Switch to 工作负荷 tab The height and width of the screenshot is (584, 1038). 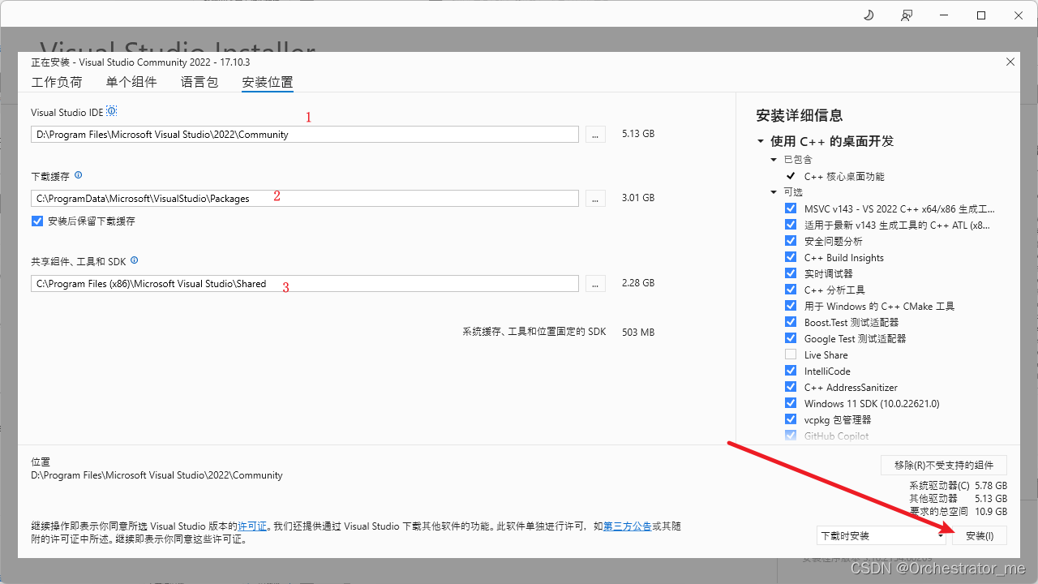(57, 82)
